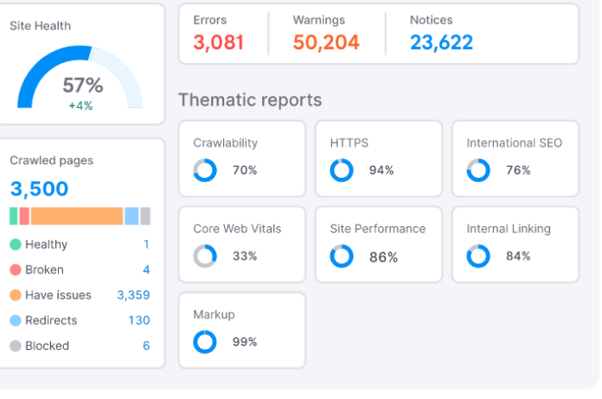Open the Warnings count 50,204
602x399 pixels.
(326, 42)
